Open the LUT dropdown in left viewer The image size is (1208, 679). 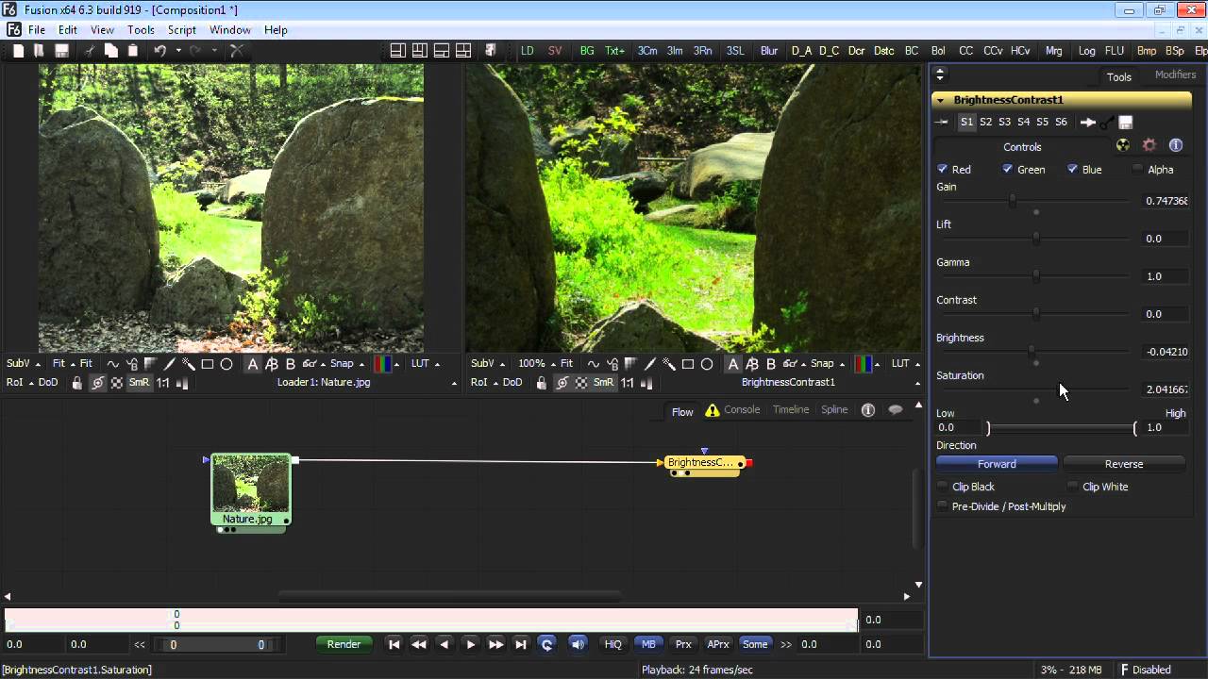pyautogui.click(x=424, y=364)
